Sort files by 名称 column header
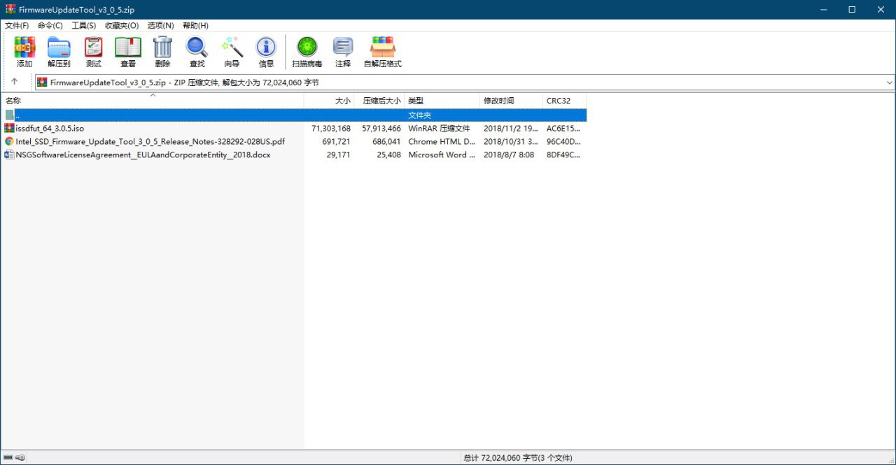 [x=14, y=101]
